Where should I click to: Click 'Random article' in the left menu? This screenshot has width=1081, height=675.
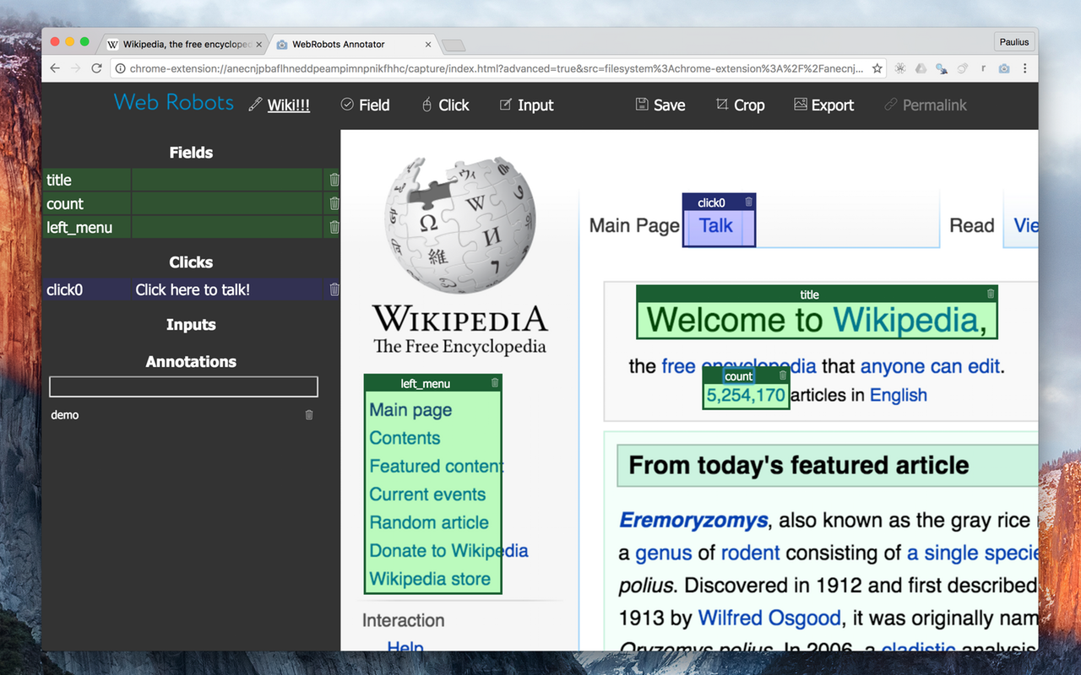pyautogui.click(x=429, y=522)
